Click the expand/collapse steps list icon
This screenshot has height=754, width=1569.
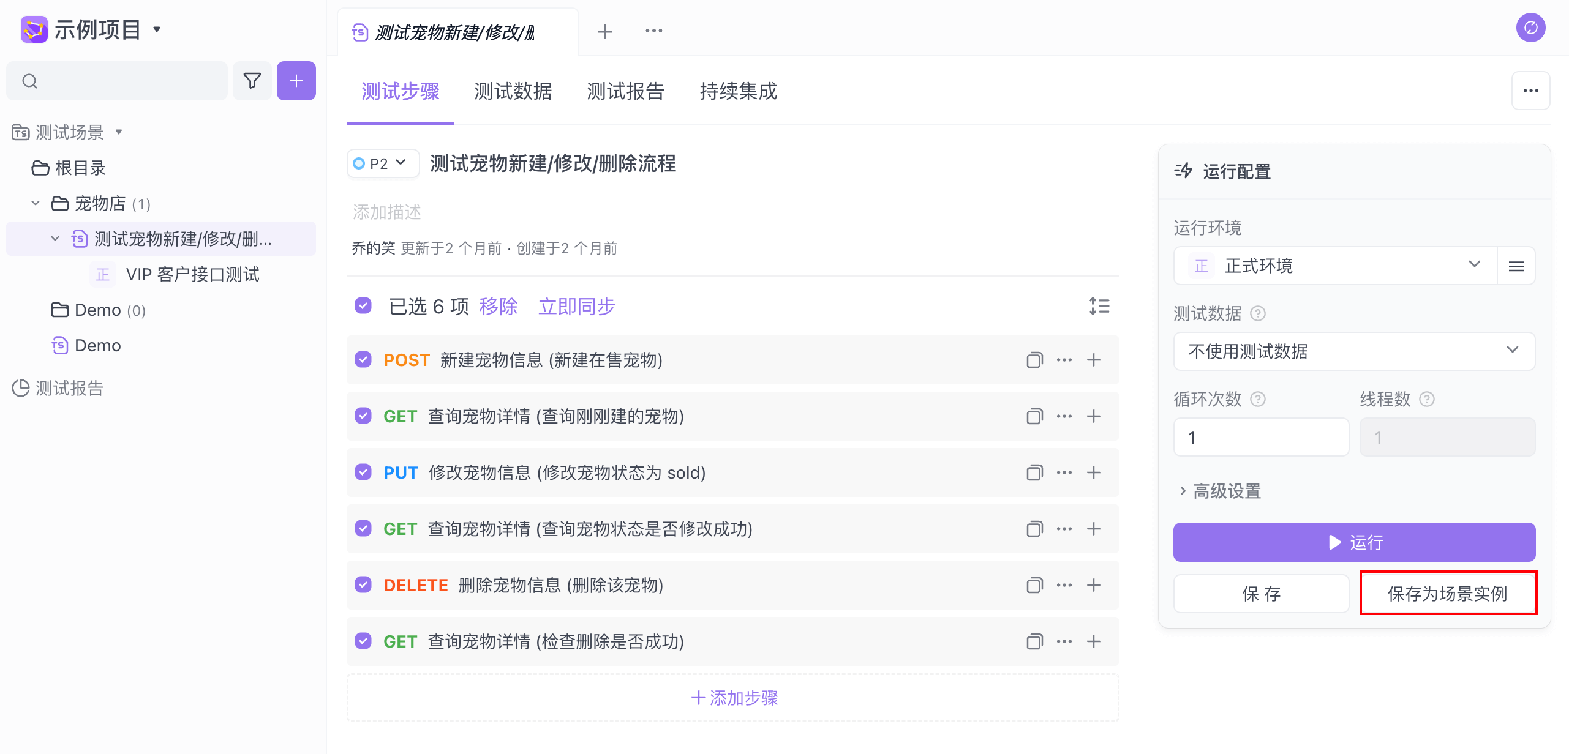coord(1099,306)
